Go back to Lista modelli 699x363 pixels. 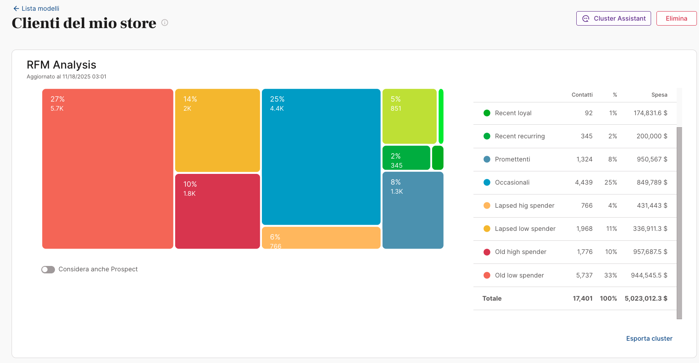point(40,9)
